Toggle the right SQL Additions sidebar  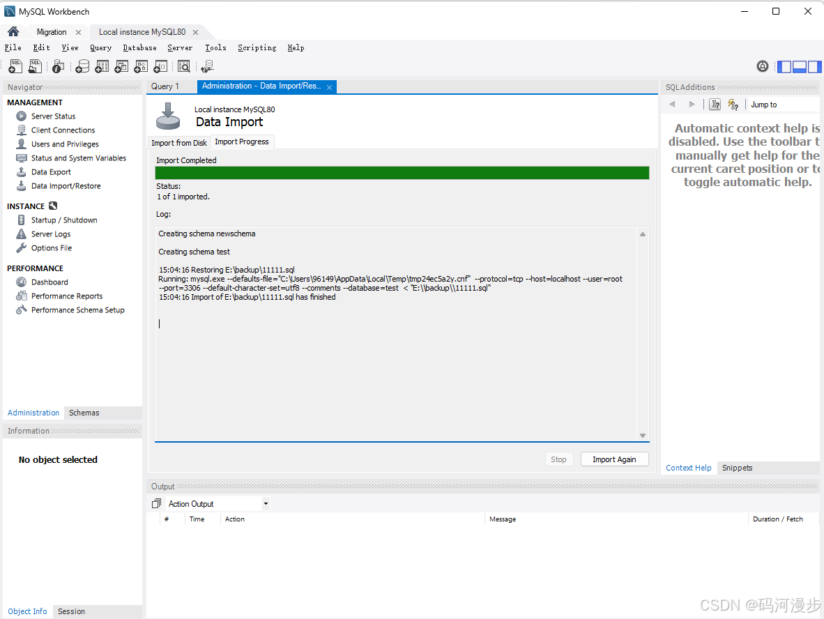click(x=814, y=67)
